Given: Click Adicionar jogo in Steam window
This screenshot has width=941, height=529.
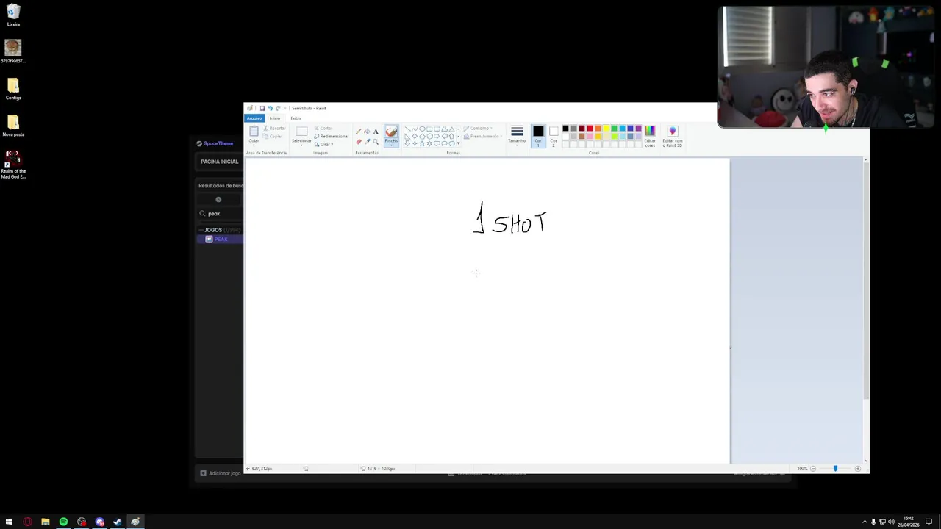Looking at the screenshot, I should (221, 473).
